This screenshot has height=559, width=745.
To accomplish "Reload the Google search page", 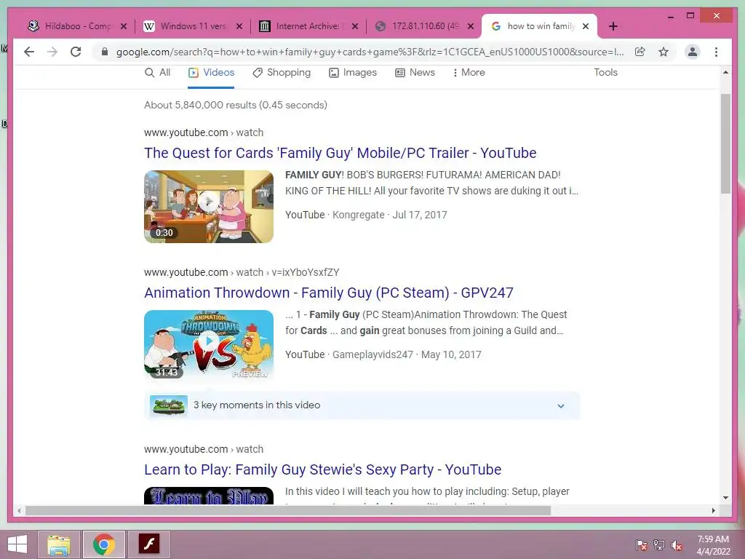I will (76, 52).
